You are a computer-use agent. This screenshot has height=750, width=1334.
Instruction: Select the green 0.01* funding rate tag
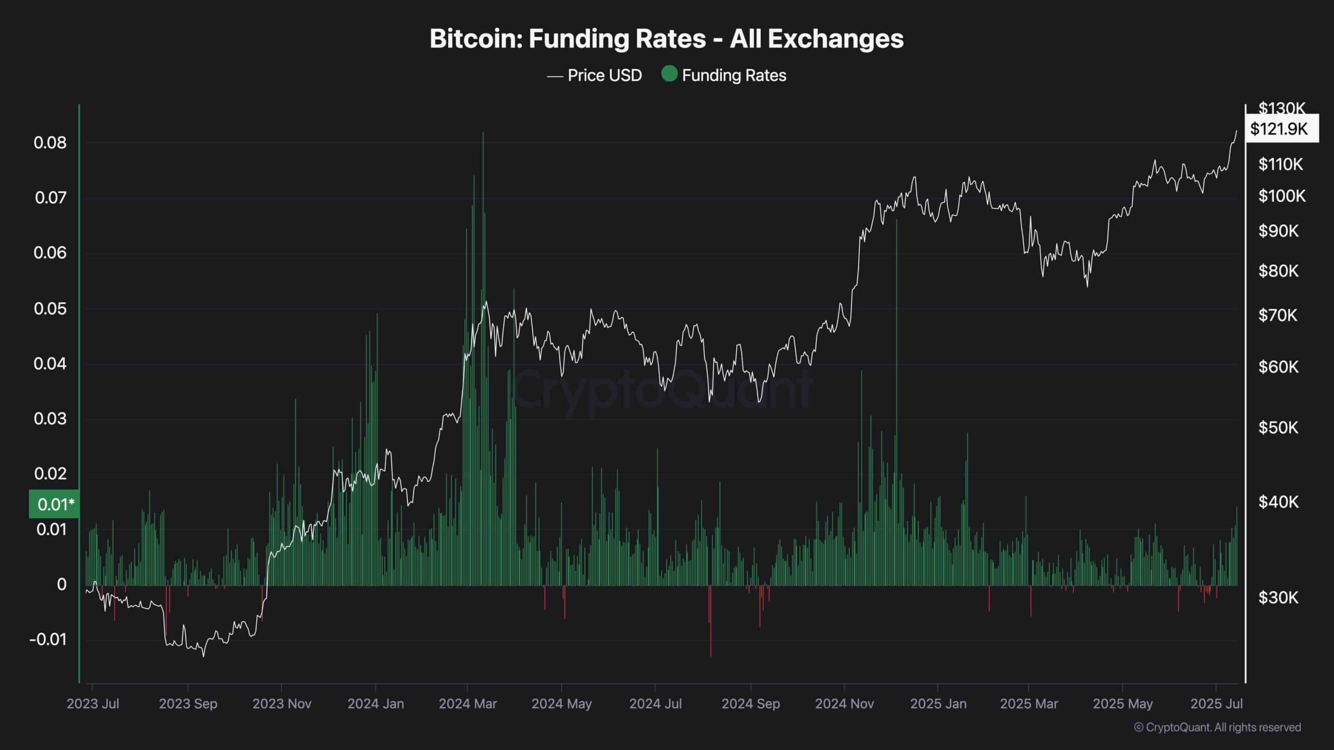tap(55, 504)
